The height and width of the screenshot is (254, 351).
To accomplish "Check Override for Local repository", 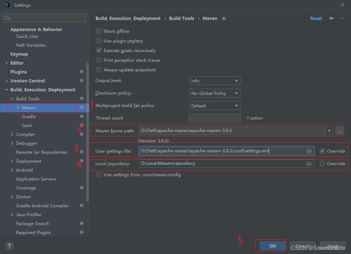I will coord(322,163).
